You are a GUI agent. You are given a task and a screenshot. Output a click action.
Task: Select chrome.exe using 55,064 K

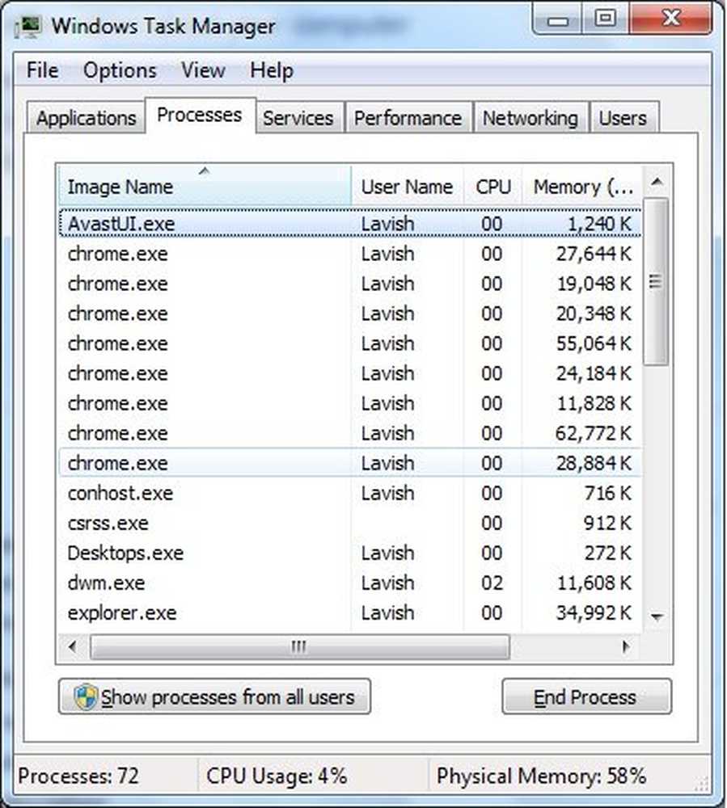350,343
